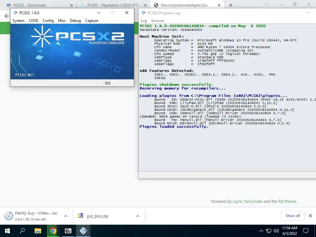Open the Config menu in PCSX2
This screenshot has height=237, width=316.
[x=48, y=21]
